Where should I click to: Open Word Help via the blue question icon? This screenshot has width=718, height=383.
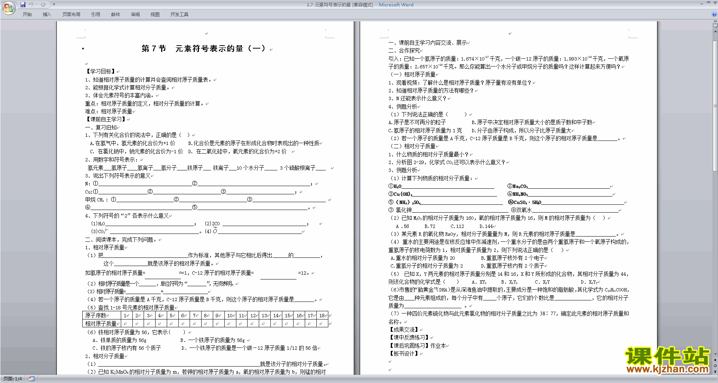tap(714, 15)
